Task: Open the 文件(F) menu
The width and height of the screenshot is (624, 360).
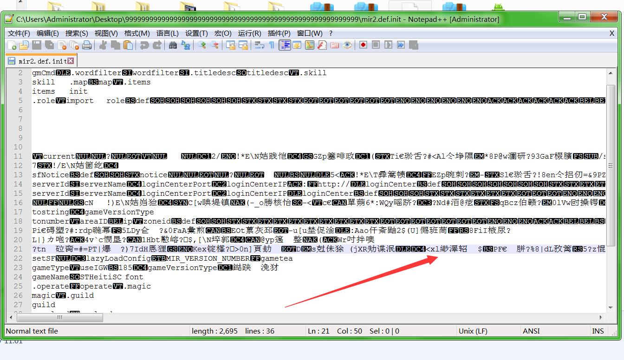Action: (x=19, y=33)
